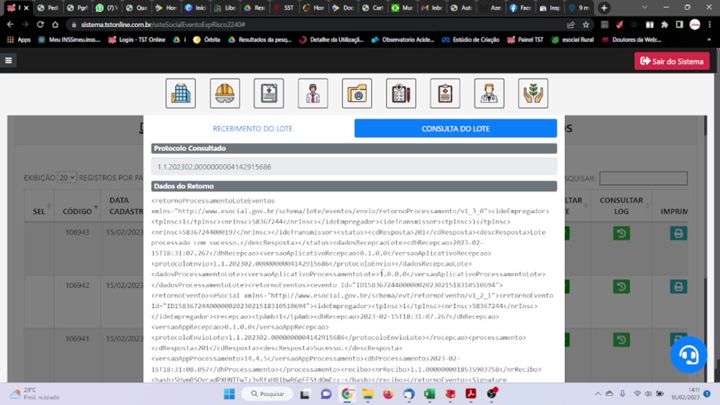The height and width of the screenshot is (405, 720).
Task: Open Login - TST Online bookmark
Action: tap(137, 40)
